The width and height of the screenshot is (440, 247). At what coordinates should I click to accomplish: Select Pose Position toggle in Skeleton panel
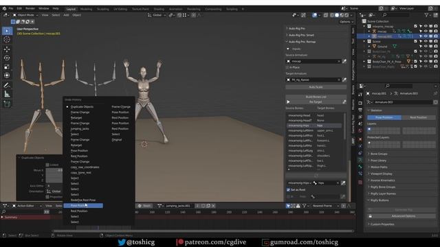[x=384, y=117]
